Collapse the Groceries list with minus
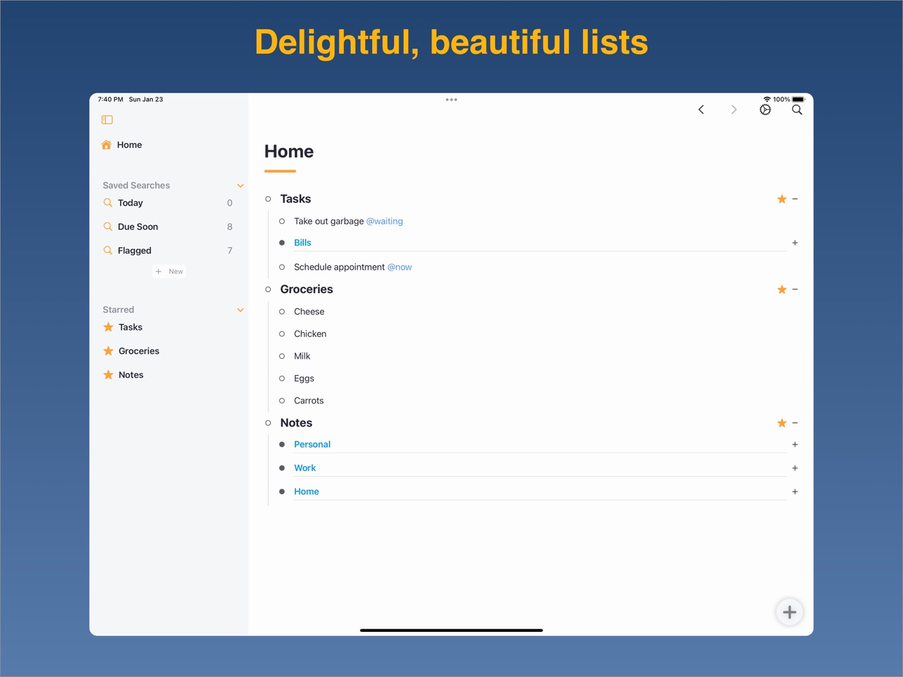The height and width of the screenshot is (677, 903). coord(795,289)
